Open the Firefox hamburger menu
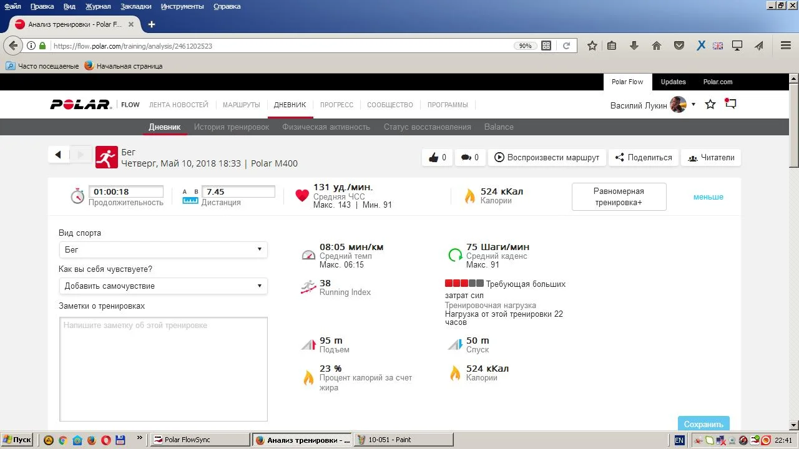The image size is (799, 449). [x=786, y=46]
